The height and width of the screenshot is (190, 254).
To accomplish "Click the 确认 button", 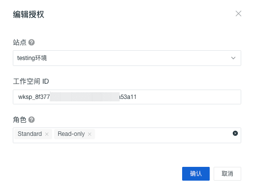I will pos(196,174).
